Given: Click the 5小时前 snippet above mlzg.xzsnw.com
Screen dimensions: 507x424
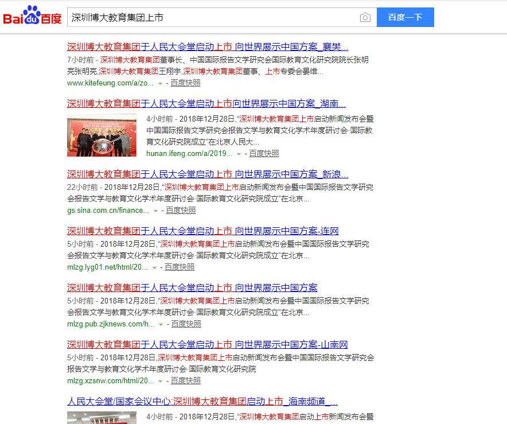Looking at the screenshot, I should tap(221, 363).
